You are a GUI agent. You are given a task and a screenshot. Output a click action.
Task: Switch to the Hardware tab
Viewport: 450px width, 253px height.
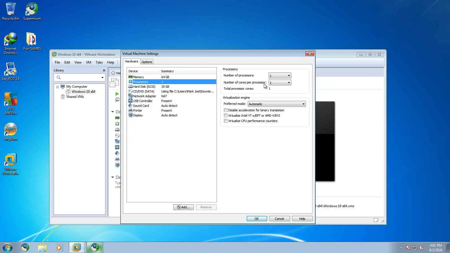pyautogui.click(x=131, y=62)
